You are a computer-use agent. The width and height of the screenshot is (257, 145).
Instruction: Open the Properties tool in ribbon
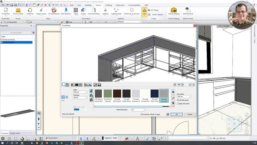coord(6,11)
